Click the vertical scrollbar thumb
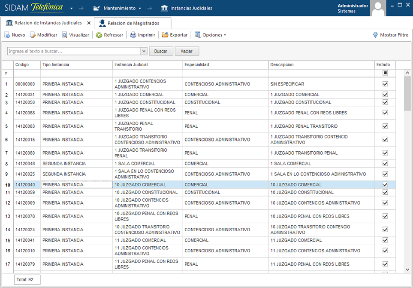413x288 pixels. click(407, 92)
